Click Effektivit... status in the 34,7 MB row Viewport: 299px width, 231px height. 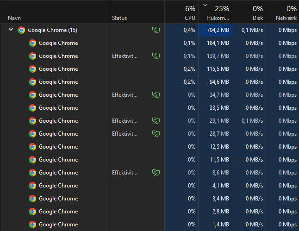pos(125,95)
